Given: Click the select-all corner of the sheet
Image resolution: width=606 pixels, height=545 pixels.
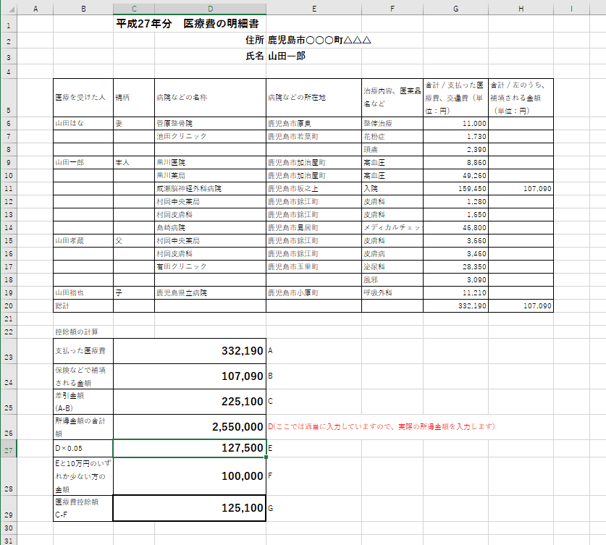Looking at the screenshot, I should point(8,9).
